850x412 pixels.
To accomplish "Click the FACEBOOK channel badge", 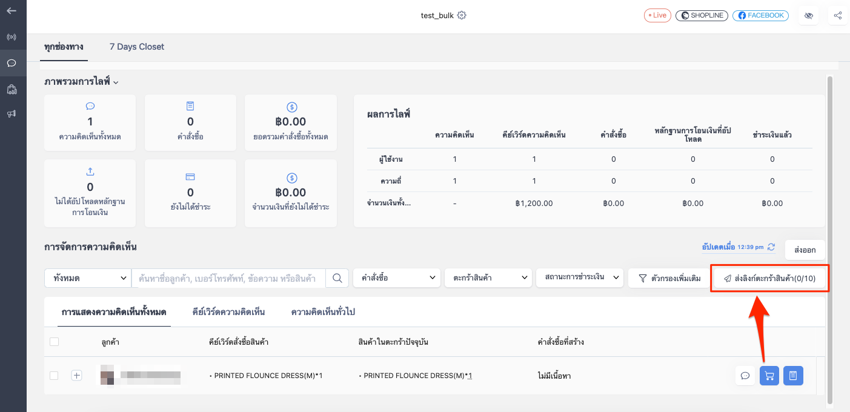I will coord(760,16).
